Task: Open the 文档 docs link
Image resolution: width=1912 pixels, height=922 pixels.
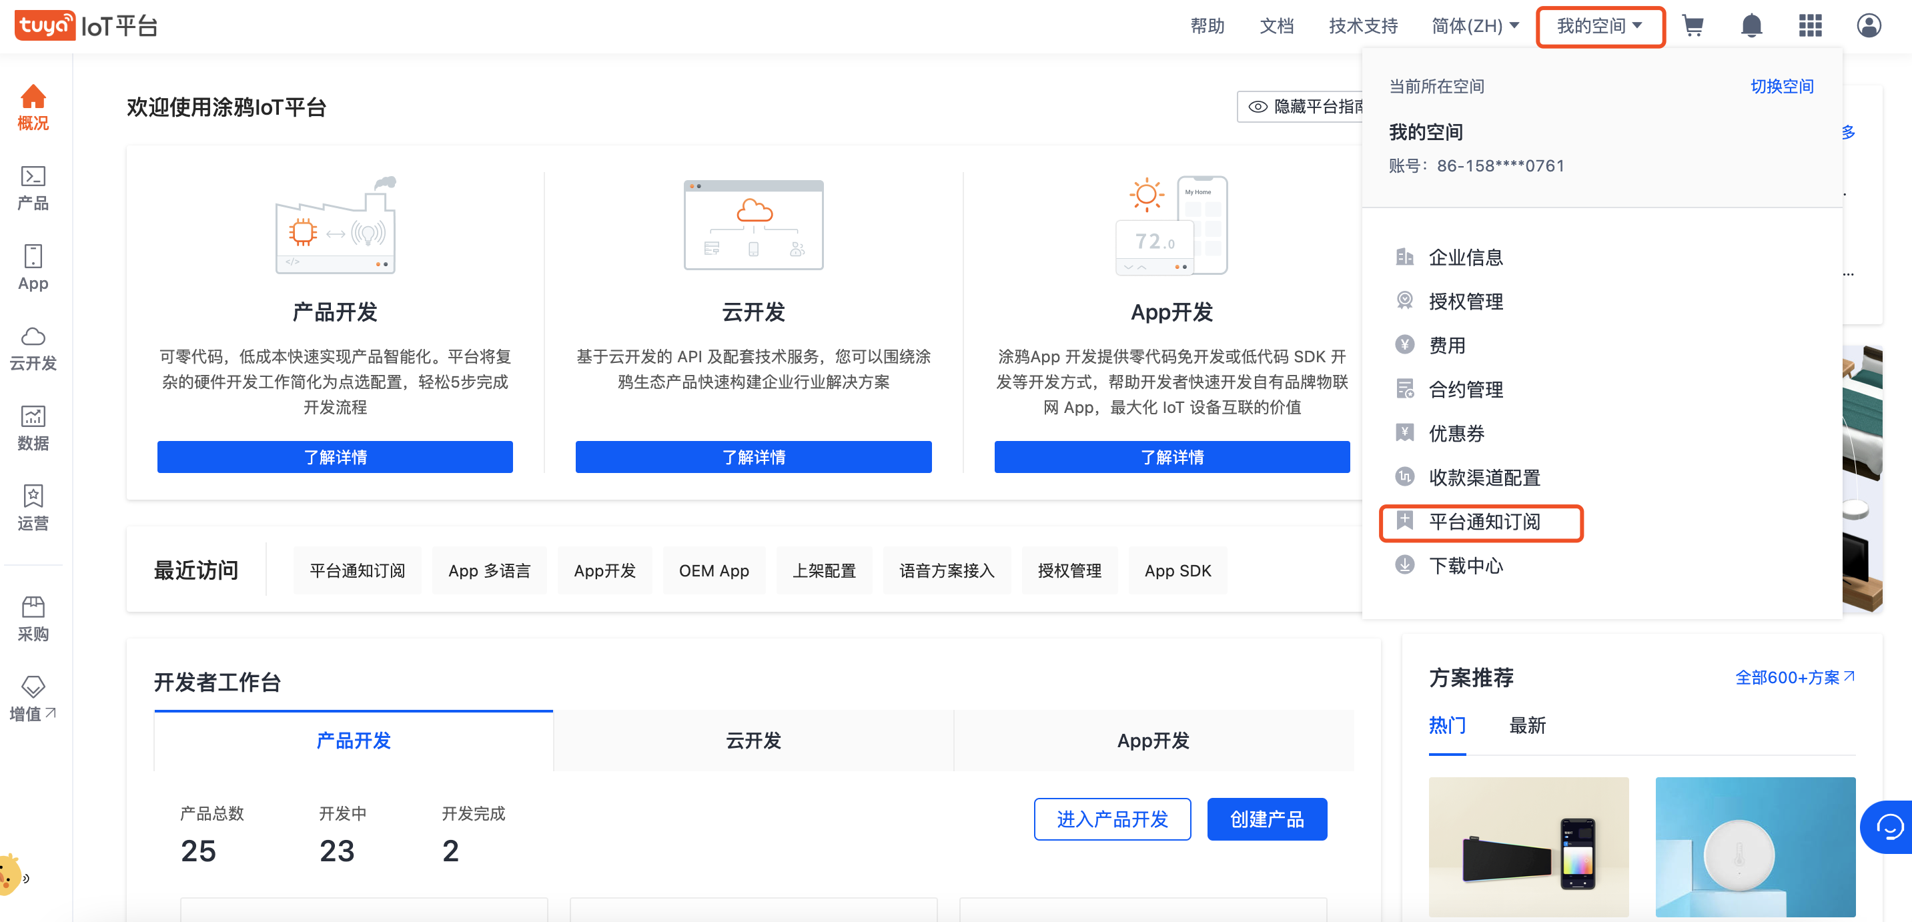Action: [1277, 26]
